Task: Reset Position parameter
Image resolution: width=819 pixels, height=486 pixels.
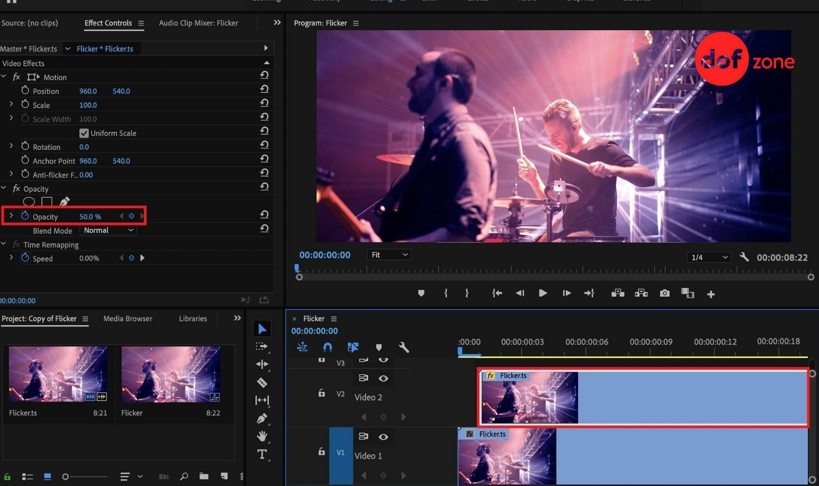Action: tap(264, 89)
